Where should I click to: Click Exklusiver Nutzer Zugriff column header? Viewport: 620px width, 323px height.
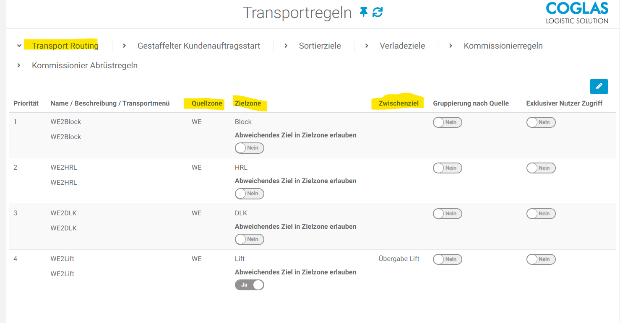click(x=564, y=103)
